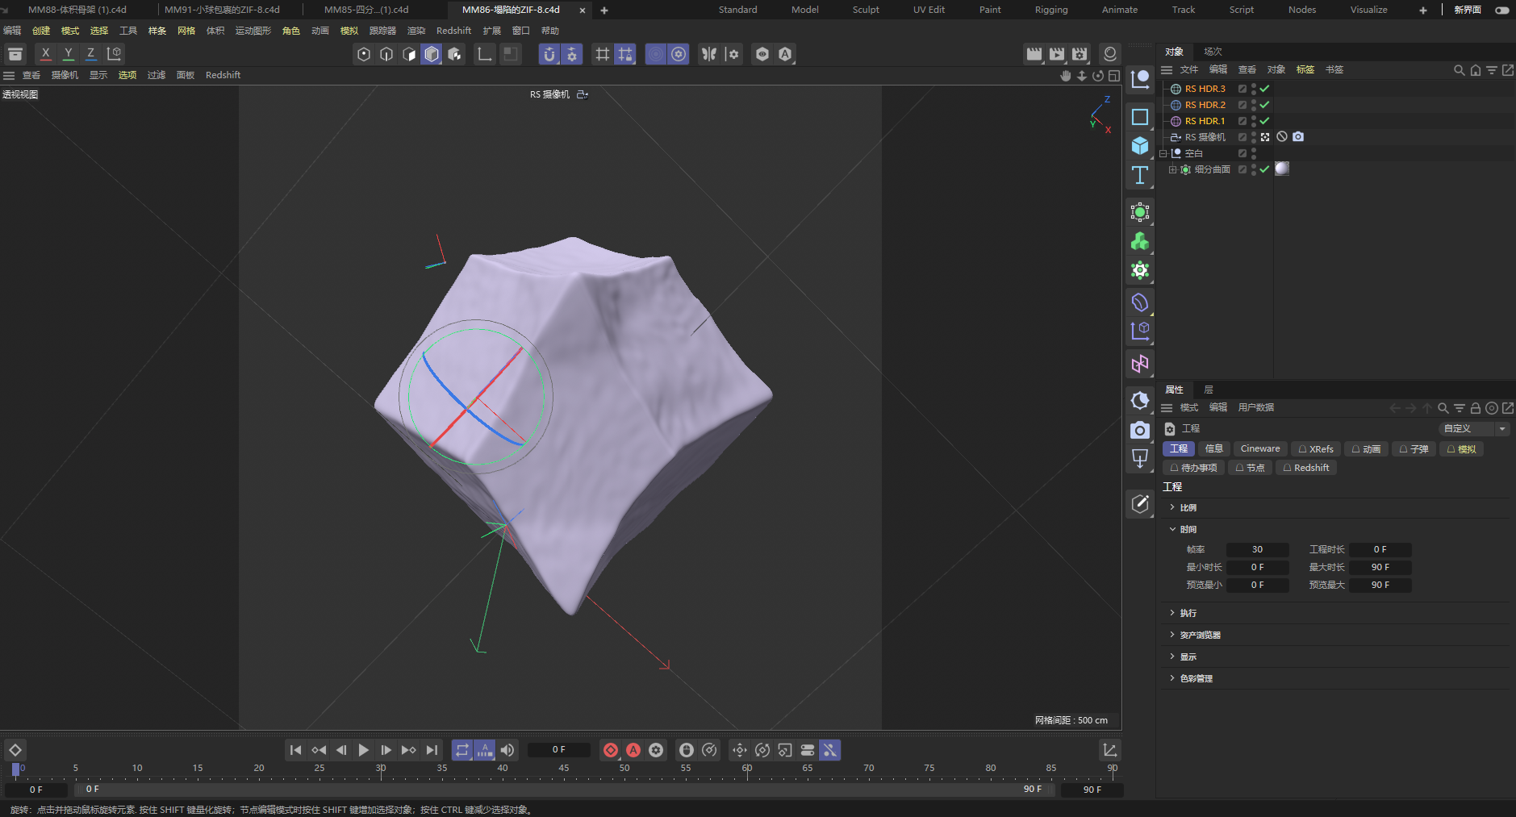Step to next frame
Screen dimensions: 1516x817
tap(386, 750)
